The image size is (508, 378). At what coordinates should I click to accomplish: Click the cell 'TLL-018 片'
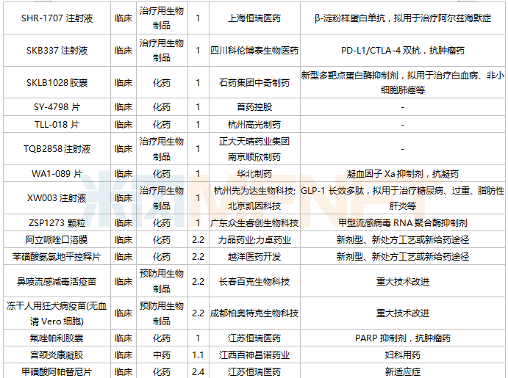tap(57, 124)
